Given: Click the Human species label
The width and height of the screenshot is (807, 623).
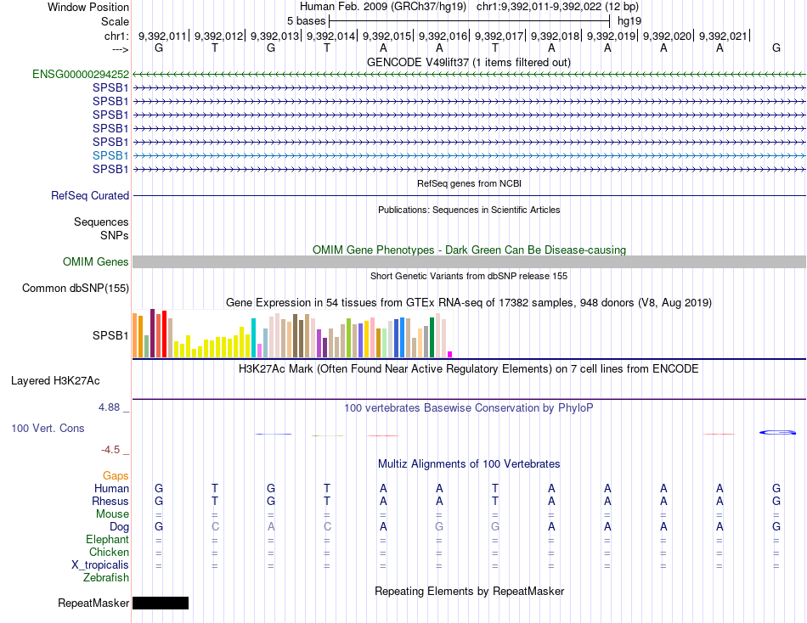Looking at the screenshot, I should (111, 488).
